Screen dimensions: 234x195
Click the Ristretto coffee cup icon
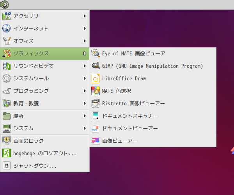click(96, 103)
